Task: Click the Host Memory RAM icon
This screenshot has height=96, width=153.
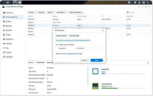Action: 95,86
